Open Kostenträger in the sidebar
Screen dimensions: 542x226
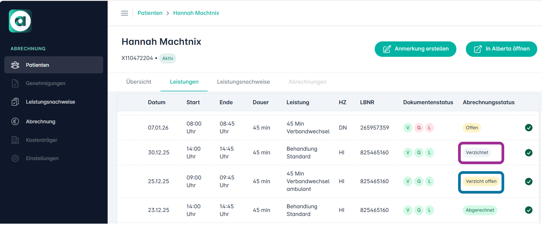click(41, 140)
